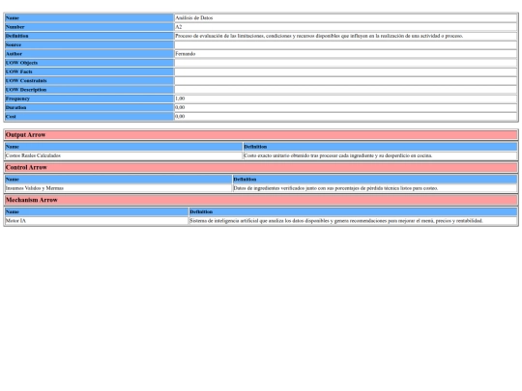The width and height of the screenshot is (522, 391).
Task: Select 'Costos Reales Calculados' output name
Action: click(33, 155)
